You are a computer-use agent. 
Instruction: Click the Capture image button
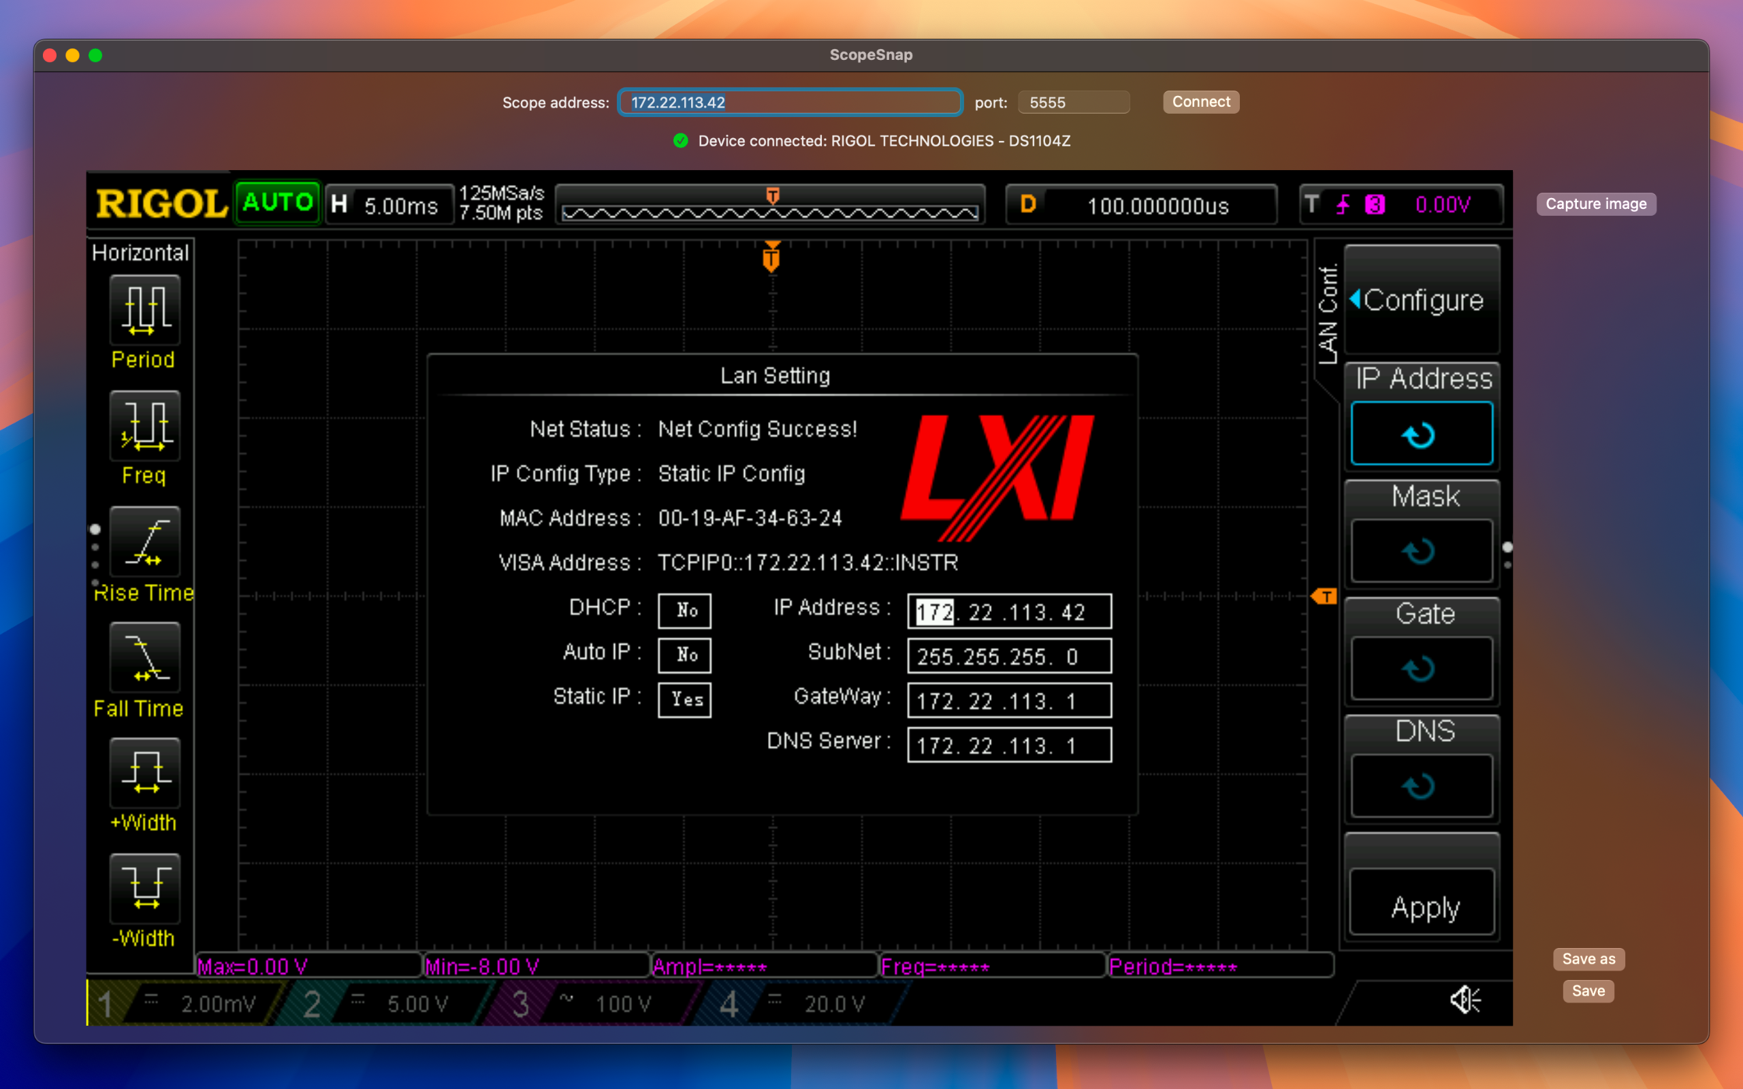[x=1595, y=204]
